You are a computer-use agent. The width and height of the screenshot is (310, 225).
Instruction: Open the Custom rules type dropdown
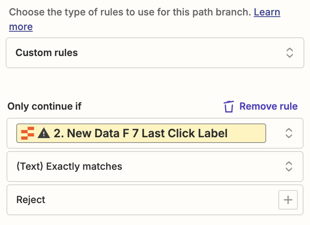[x=155, y=53]
